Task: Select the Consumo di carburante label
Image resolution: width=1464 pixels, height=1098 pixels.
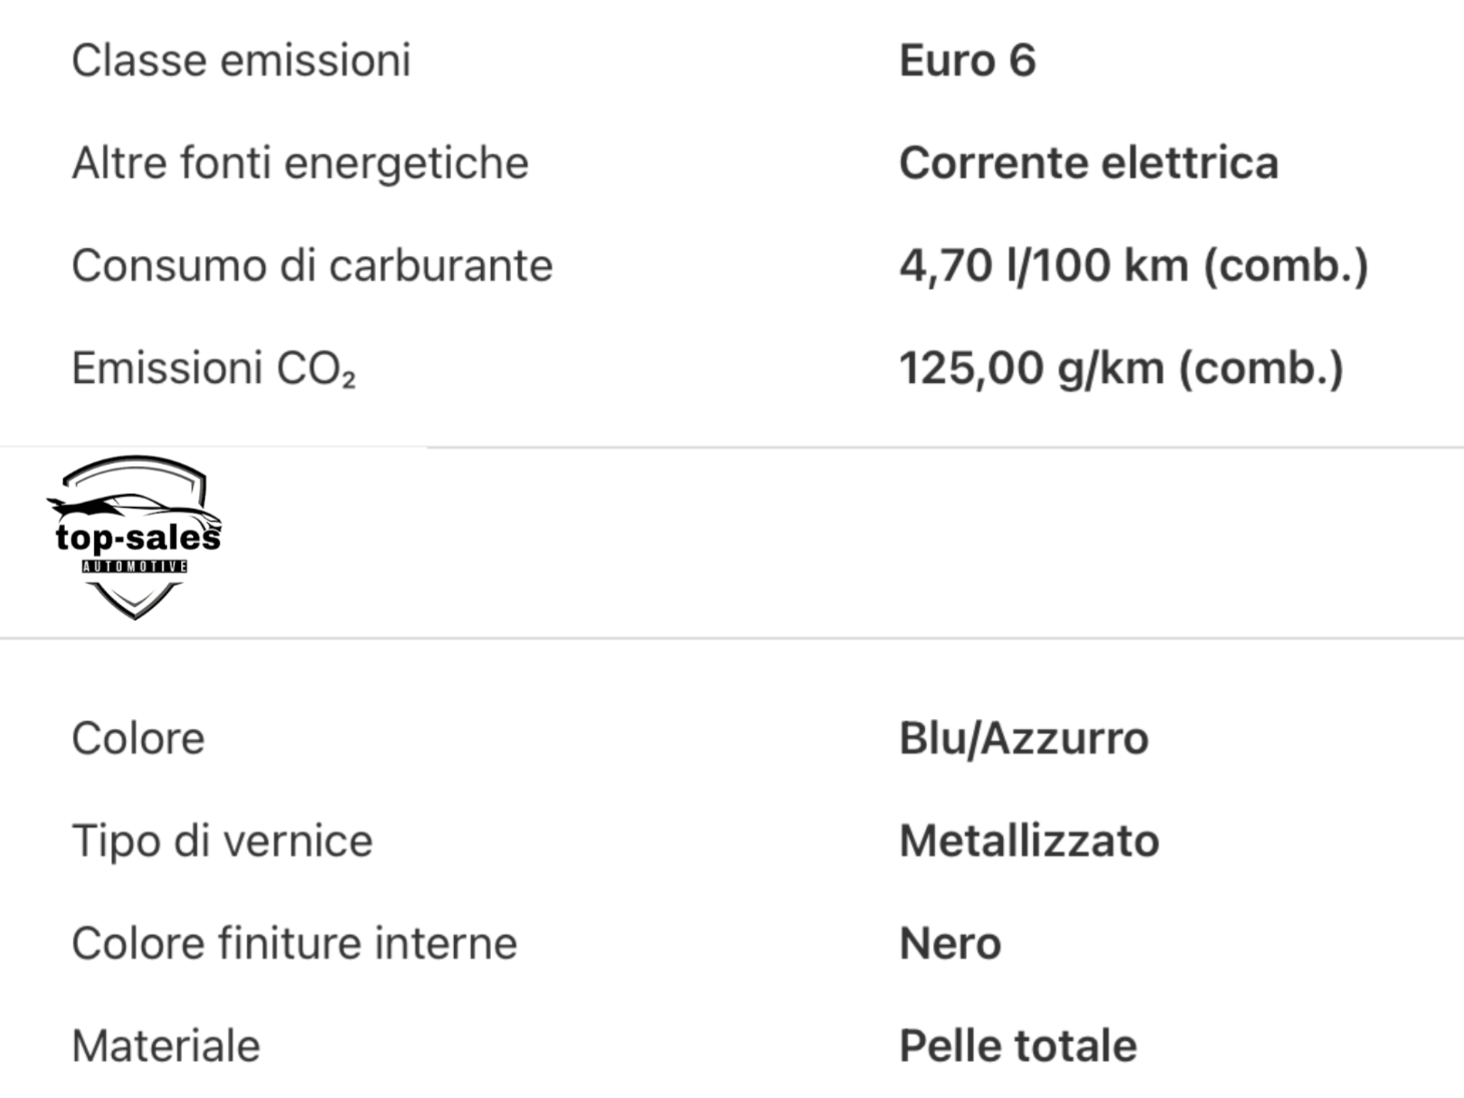Action: 312,266
